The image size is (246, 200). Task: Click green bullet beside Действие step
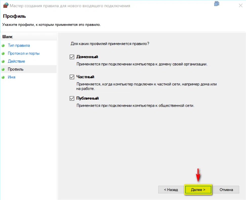coord(3,61)
